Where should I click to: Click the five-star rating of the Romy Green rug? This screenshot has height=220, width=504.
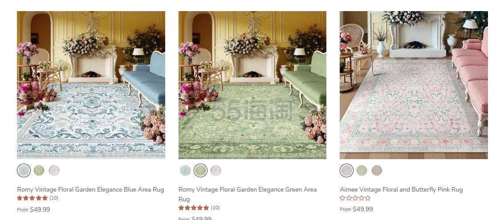click(x=194, y=208)
